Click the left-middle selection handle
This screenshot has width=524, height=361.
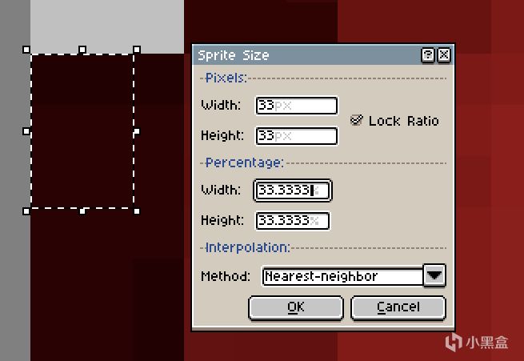(26, 131)
